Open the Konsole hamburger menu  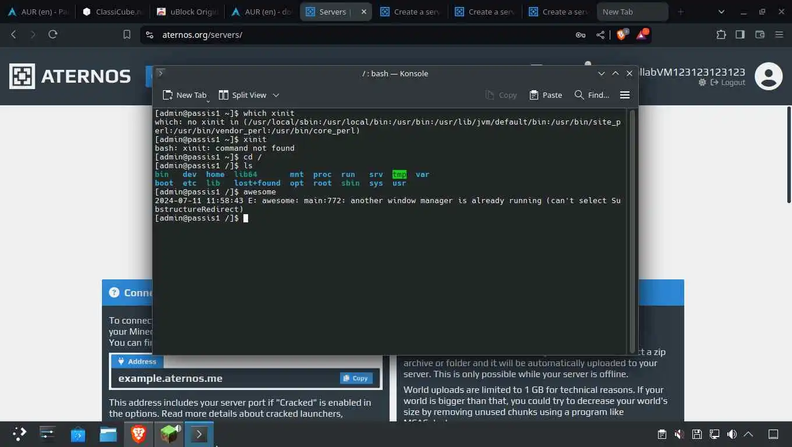(625, 95)
